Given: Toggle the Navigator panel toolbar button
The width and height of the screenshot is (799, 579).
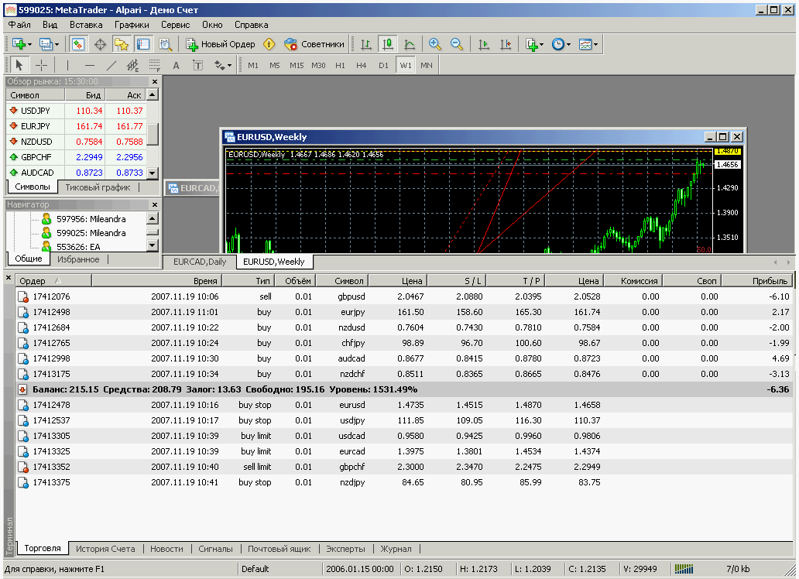Looking at the screenshot, I should (x=122, y=44).
